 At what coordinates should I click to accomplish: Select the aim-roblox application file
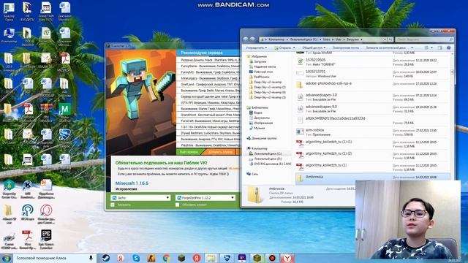[x=373, y=132]
